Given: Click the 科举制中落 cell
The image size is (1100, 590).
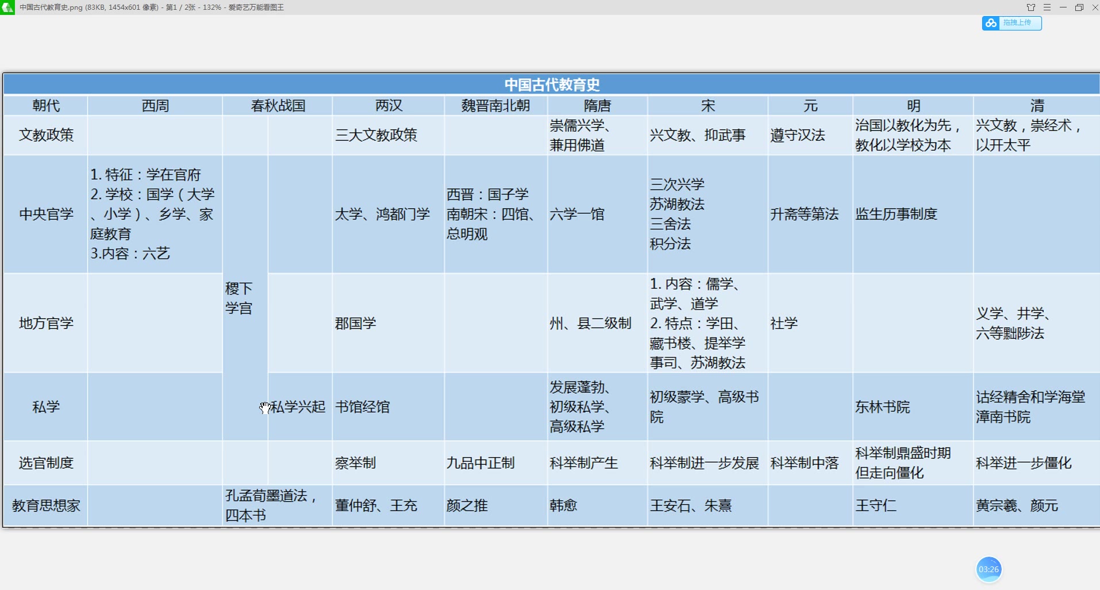Looking at the screenshot, I should click(x=810, y=463).
